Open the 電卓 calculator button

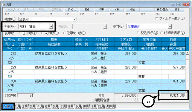click(87, 10)
